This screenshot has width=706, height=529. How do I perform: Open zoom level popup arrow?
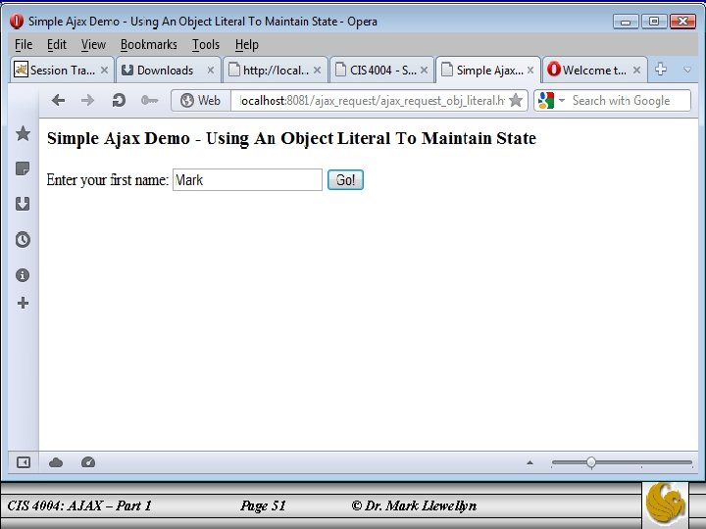(x=529, y=462)
